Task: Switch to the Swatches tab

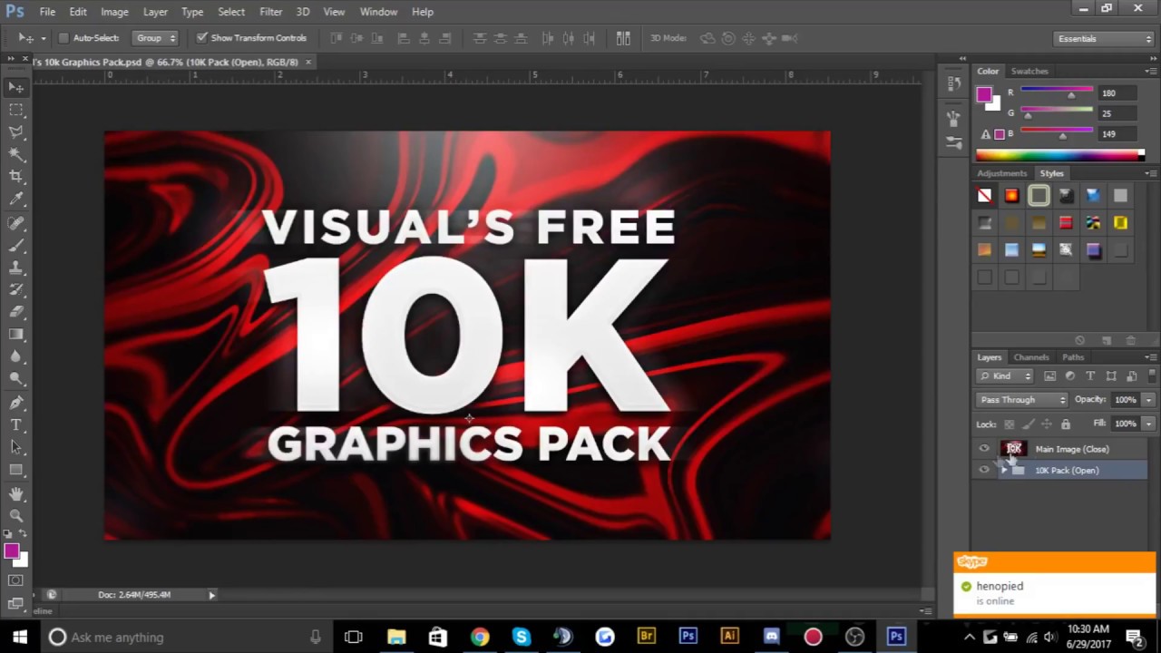Action: tap(1029, 71)
